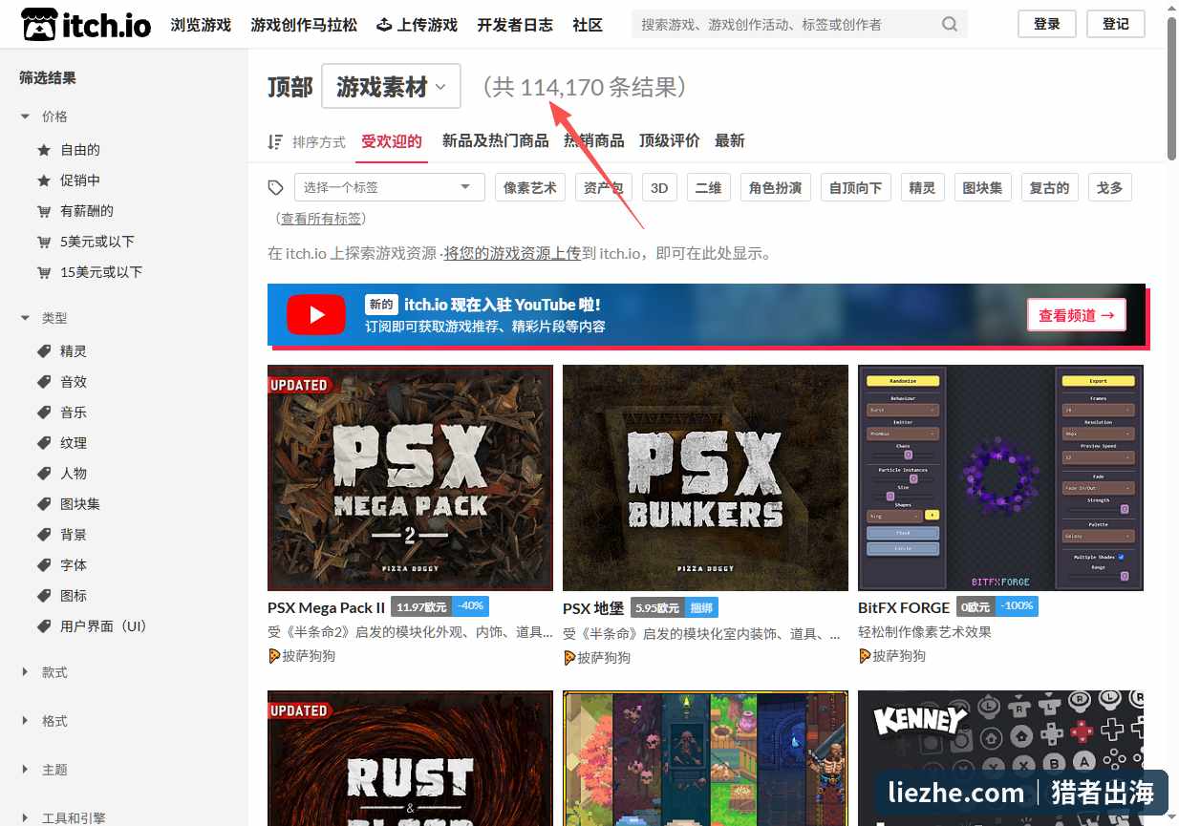This screenshot has width=1179, height=826.
Task: Click the sort order icon beside 排序方式
Action: coord(275,141)
